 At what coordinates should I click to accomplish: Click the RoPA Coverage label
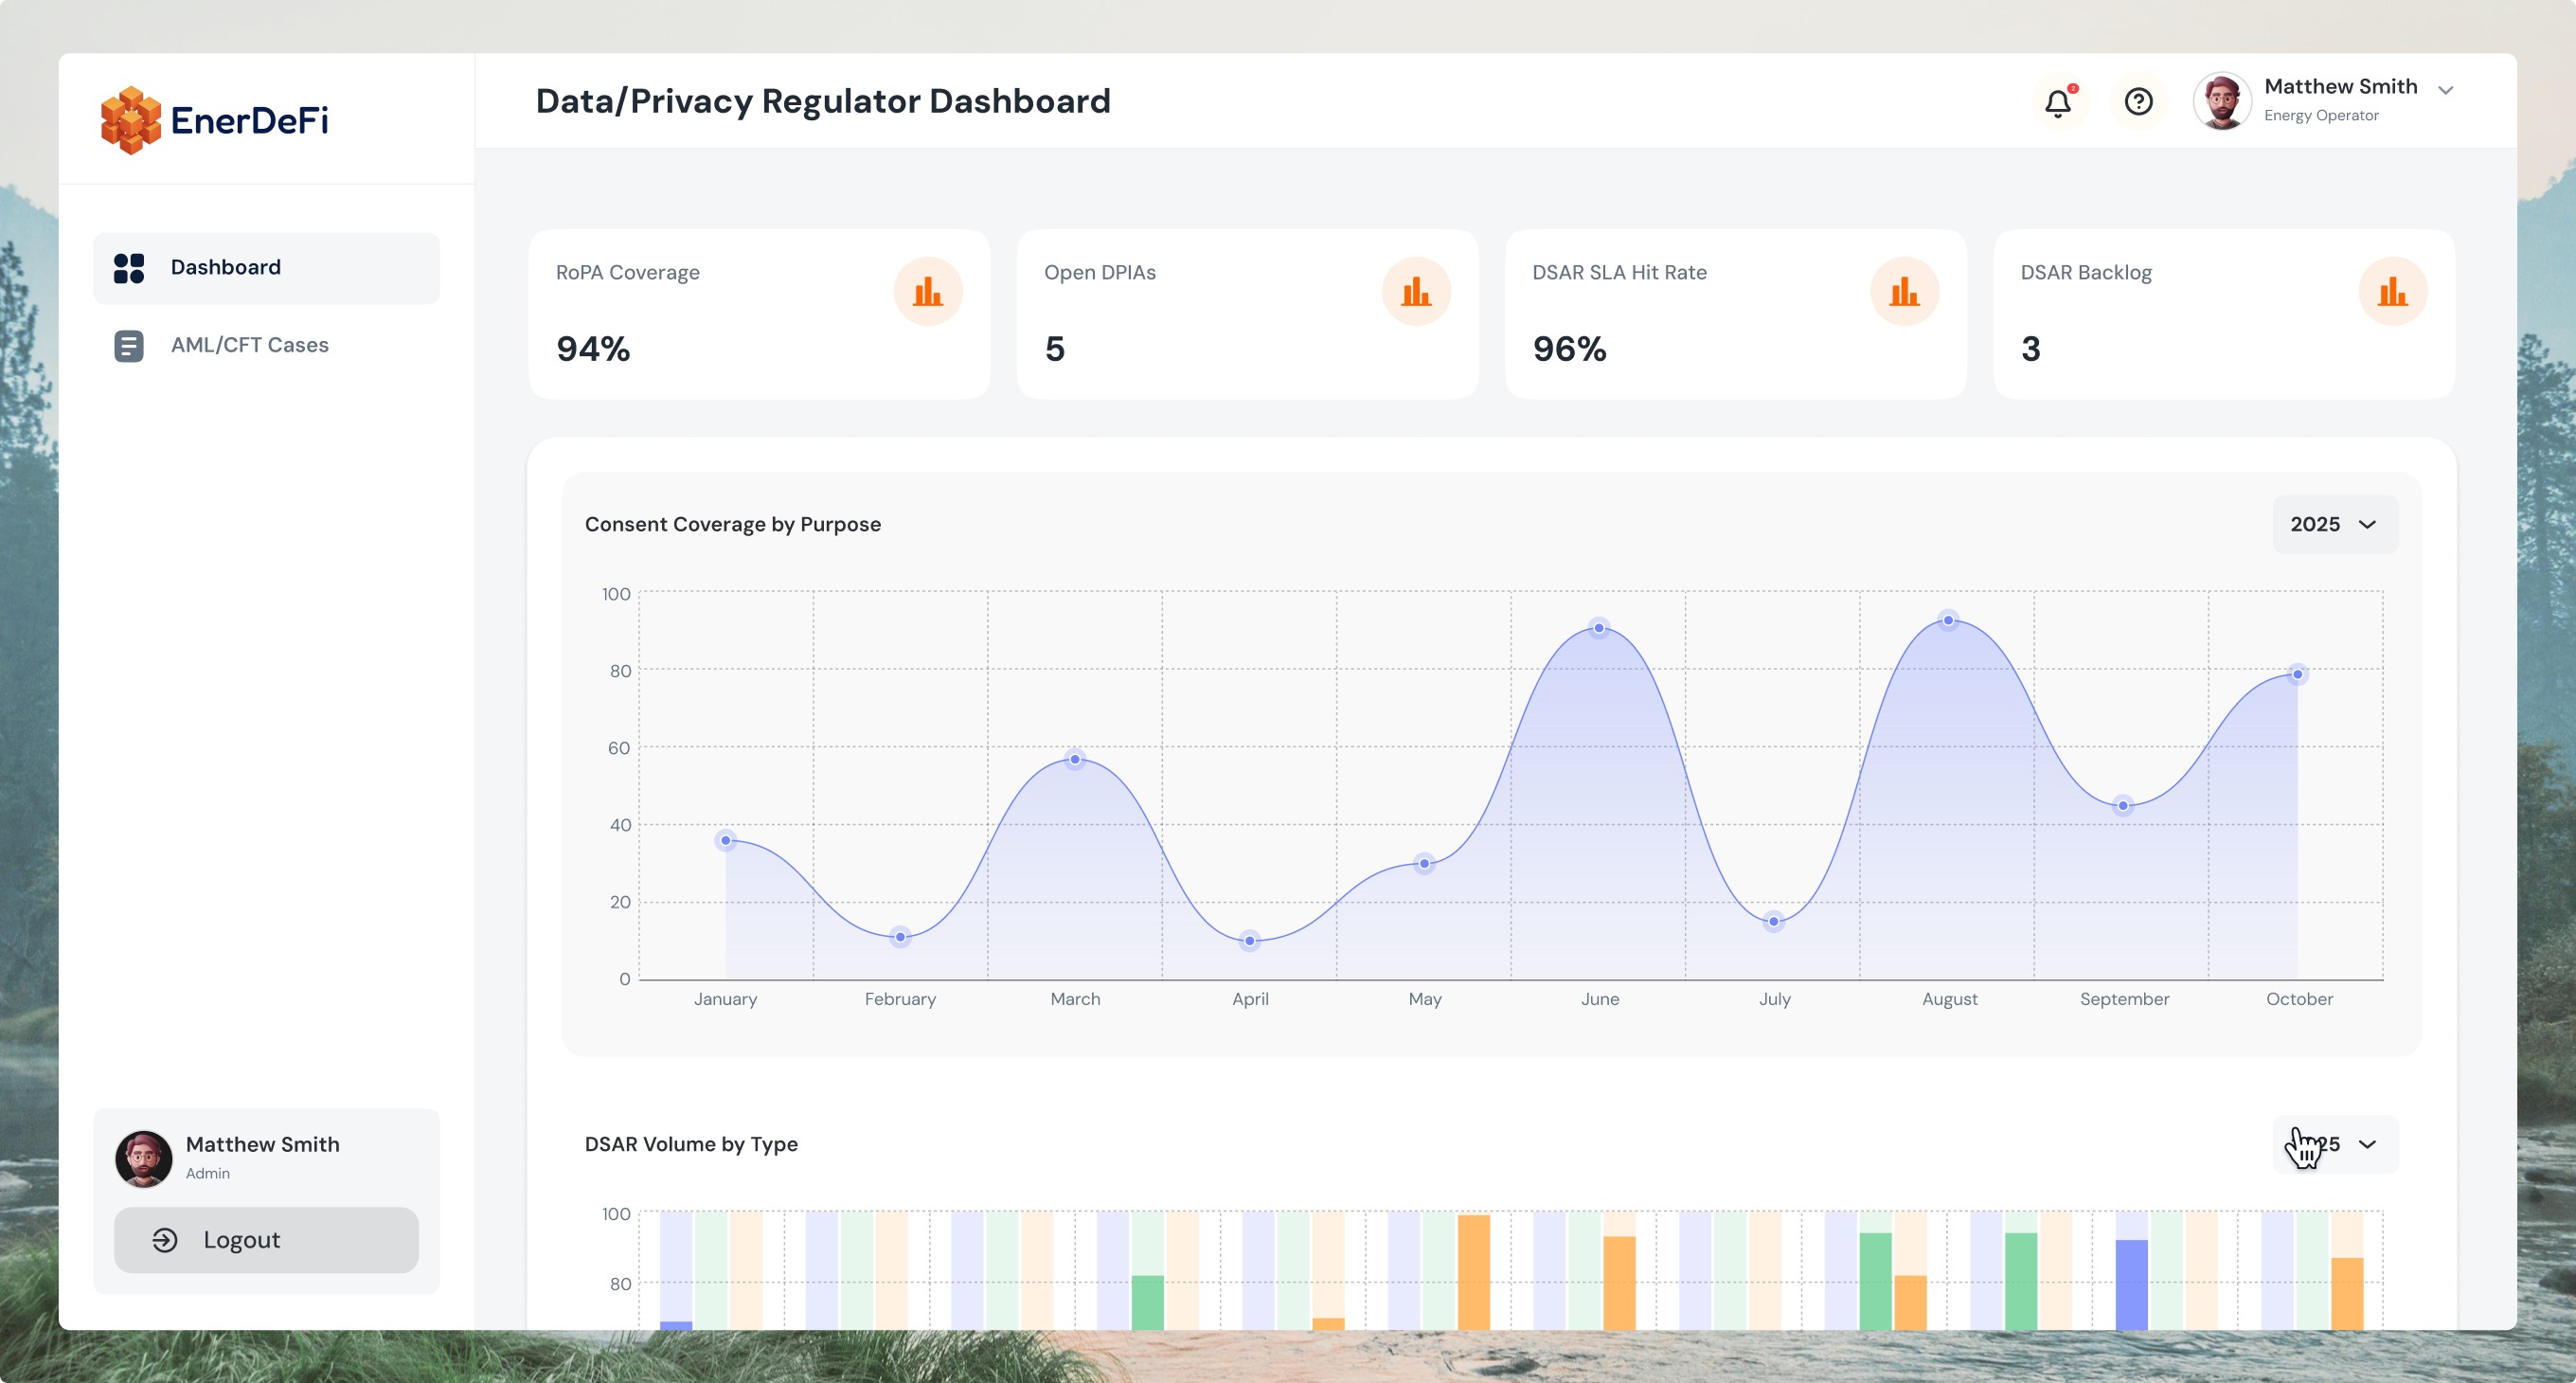click(x=628, y=273)
